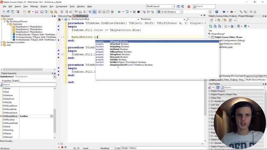Open the blue Help question-mark icon
Viewport: 267px width, 150px height.
click(217, 12)
